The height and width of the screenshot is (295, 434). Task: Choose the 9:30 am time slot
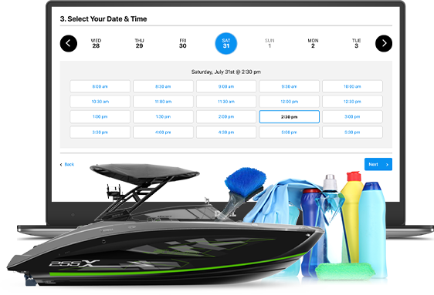pyautogui.click(x=290, y=86)
